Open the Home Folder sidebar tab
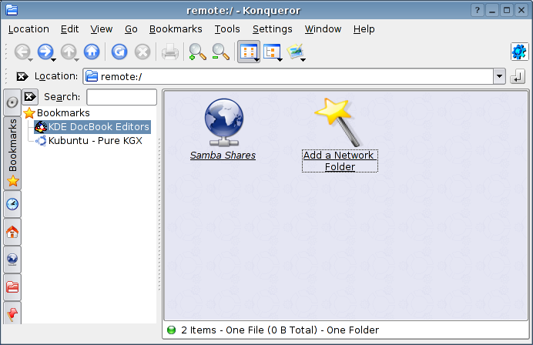 point(12,232)
